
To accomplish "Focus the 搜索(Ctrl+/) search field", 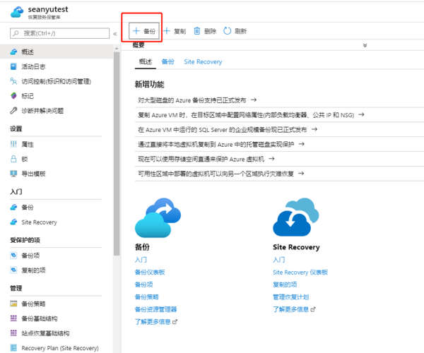I will (60, 33).
